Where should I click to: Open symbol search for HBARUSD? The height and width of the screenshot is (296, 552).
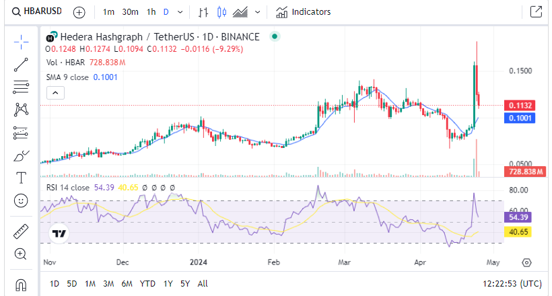36,11
